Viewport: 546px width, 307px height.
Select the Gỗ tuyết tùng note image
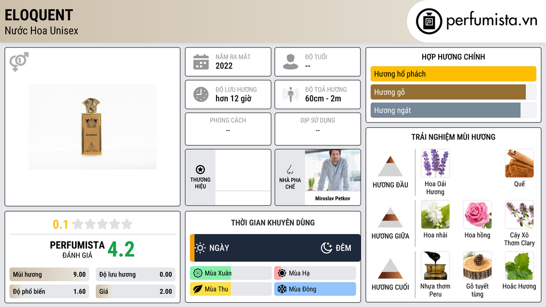click(x=477, y=265)
